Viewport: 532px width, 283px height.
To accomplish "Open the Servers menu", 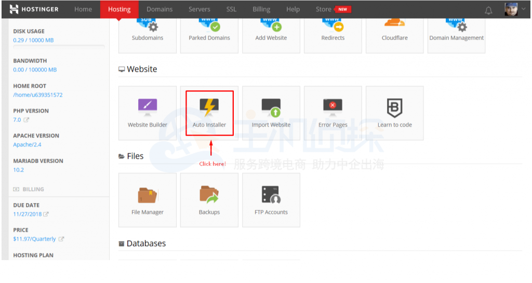I will click(199, 9).
